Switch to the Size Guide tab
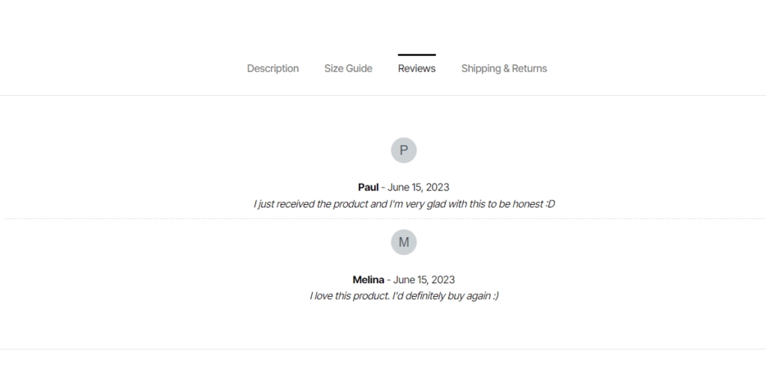This screenshot has height=388, width=766. pyautogui.click(x=348, y=69)
